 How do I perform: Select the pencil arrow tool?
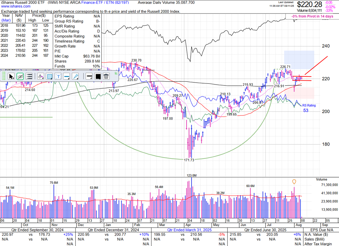coord(75,76)
